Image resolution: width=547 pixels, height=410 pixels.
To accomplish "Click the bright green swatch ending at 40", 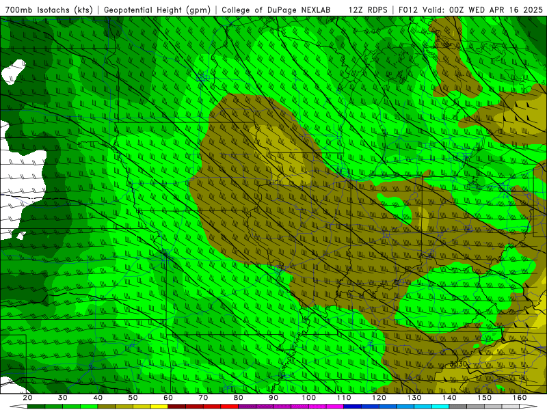I will tap(89, 406).
